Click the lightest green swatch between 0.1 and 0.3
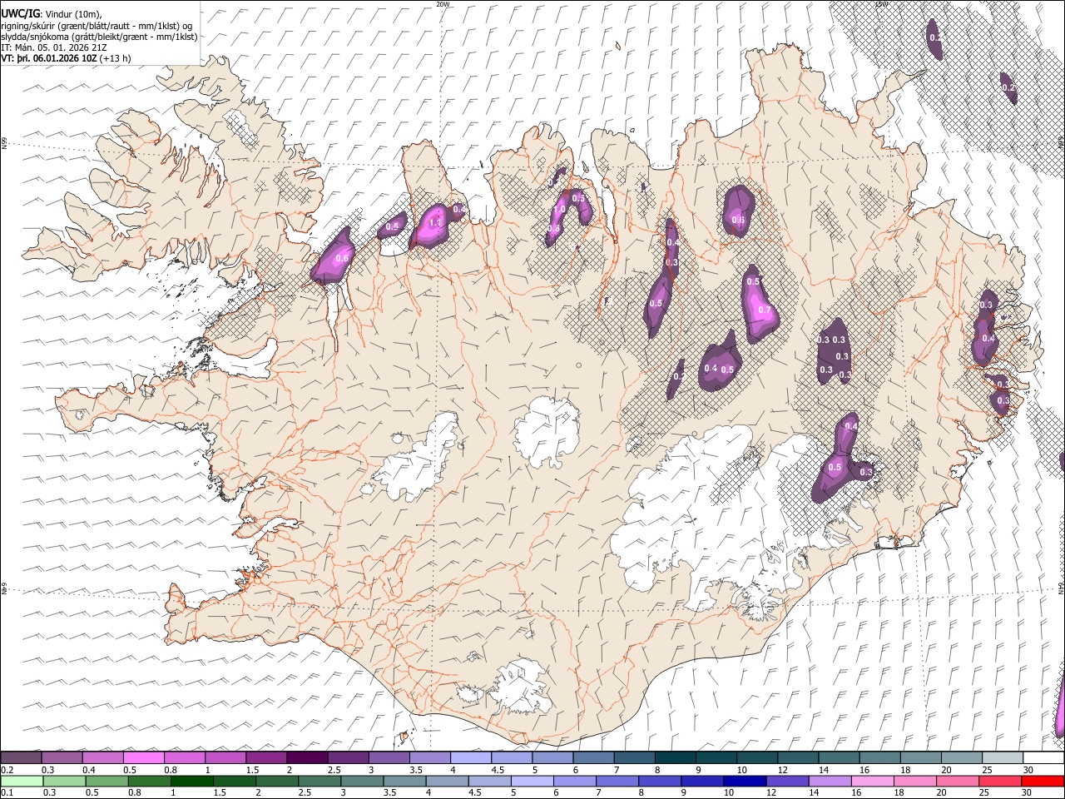1065x799 pixels. 21,782
